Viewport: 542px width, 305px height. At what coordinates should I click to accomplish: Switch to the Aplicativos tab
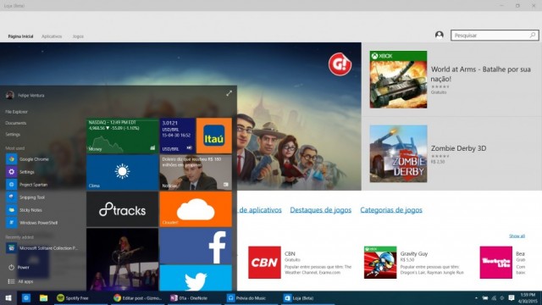tap(52, 36)
